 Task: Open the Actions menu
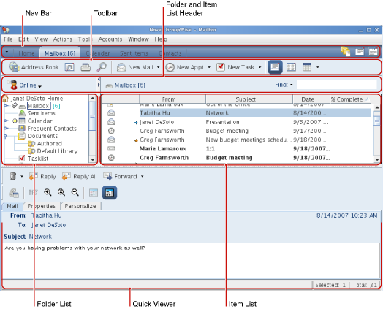coord(63,39)
